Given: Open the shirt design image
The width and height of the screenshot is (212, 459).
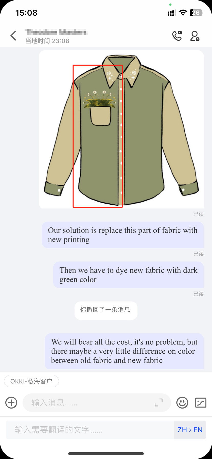Looking at the screenshot, I should point(121,129).
